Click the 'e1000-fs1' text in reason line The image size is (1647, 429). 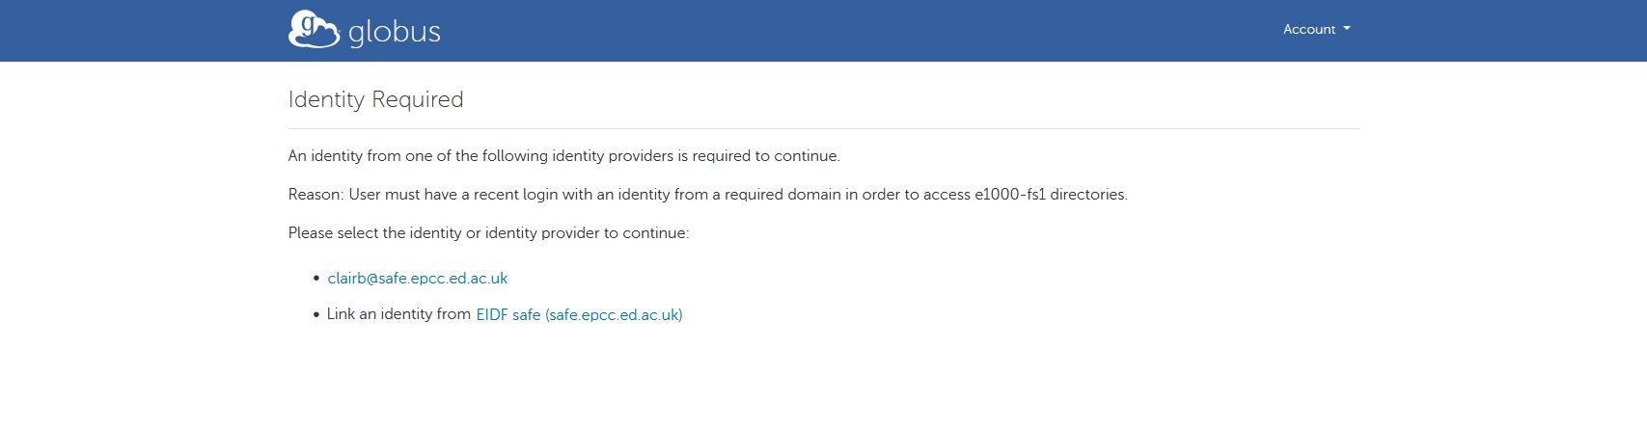pos(1009,195)
